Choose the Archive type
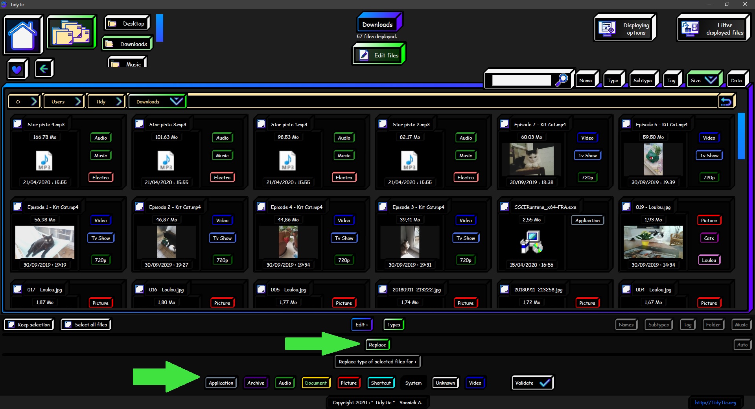The height and width of the screenshot is (409, 755). [x=256, y=383]
